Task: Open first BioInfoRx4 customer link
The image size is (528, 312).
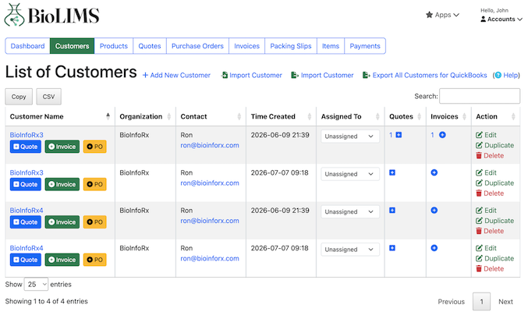Action: tap(27, 211)
